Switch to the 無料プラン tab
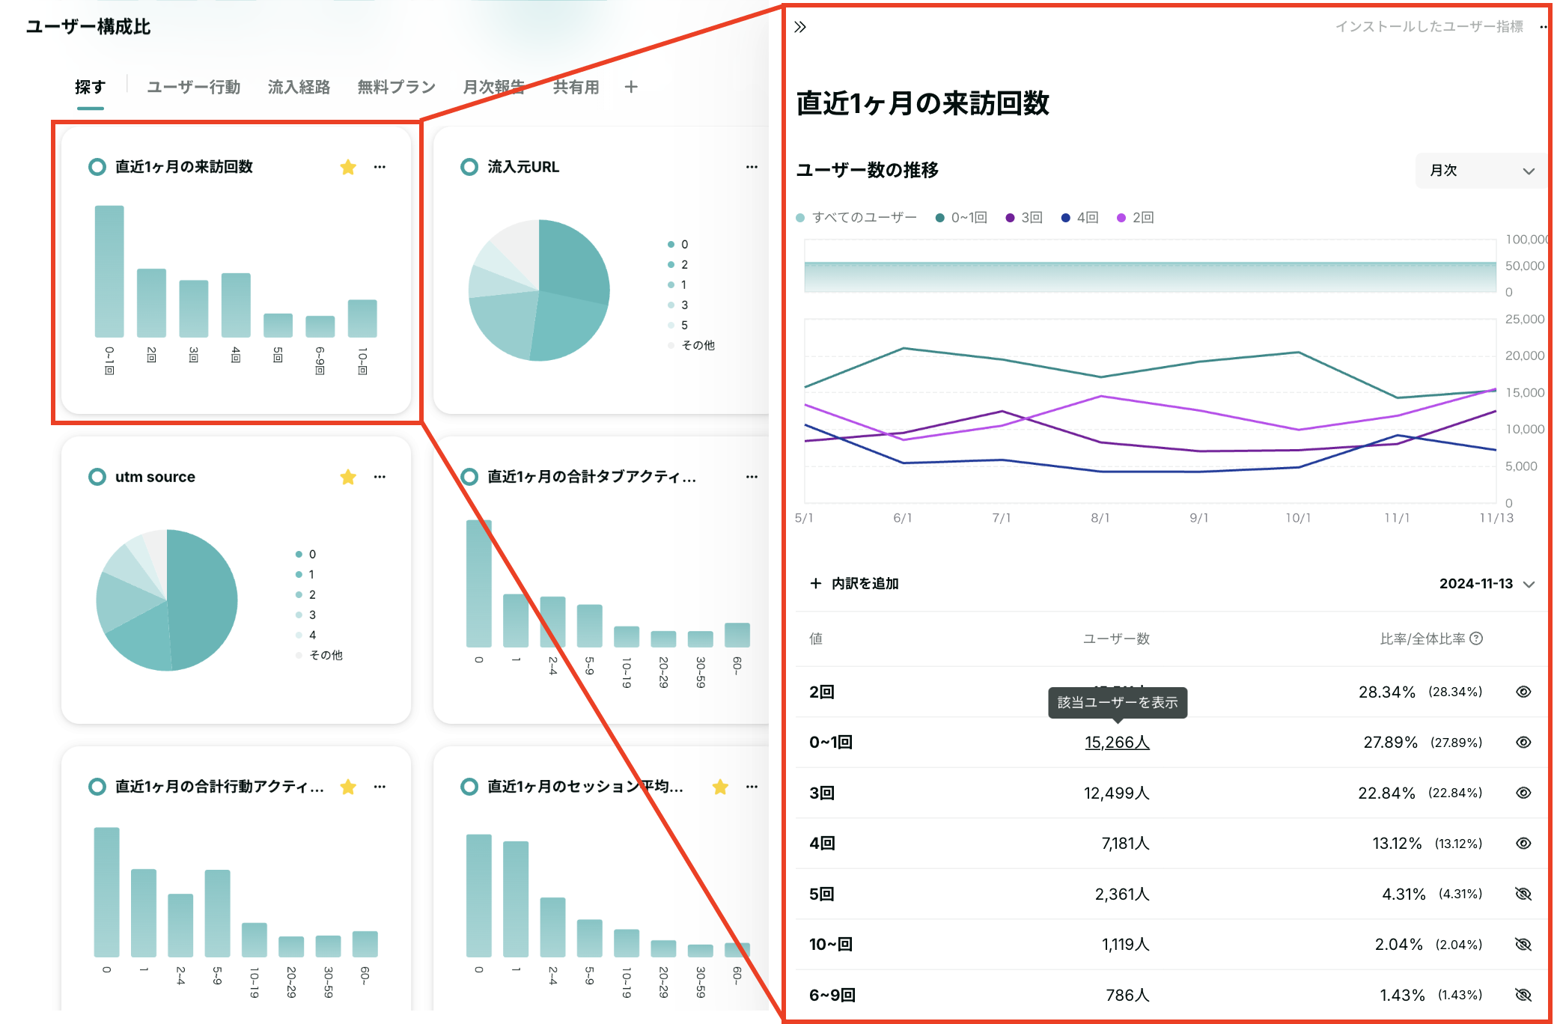 396,87
